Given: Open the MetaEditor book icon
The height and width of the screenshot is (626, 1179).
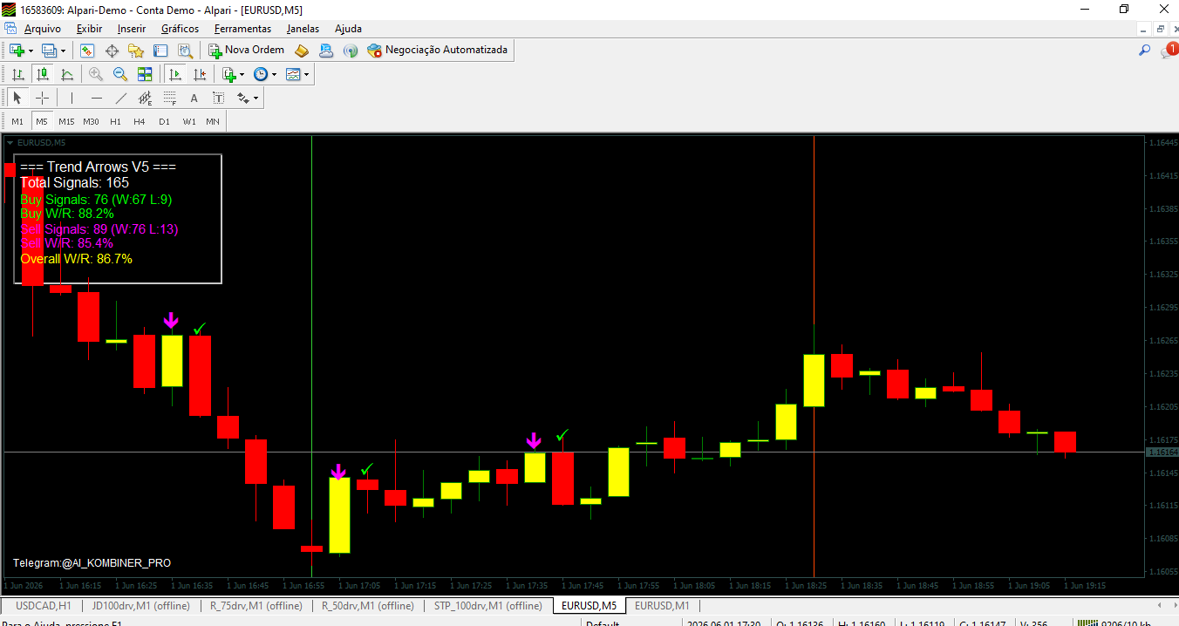Looking at the screenshot, I should pyautogui.click(x=302, y=51).
